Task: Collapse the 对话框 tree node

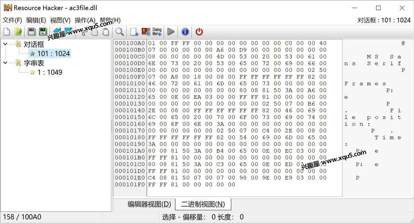Action: (6, 44)
